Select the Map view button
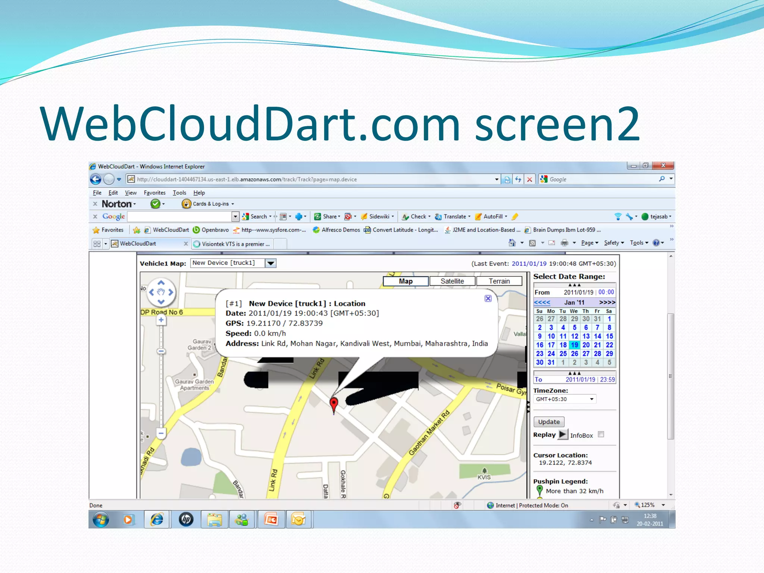This screenshot has width=764, height=573. (x=406, y=281)
